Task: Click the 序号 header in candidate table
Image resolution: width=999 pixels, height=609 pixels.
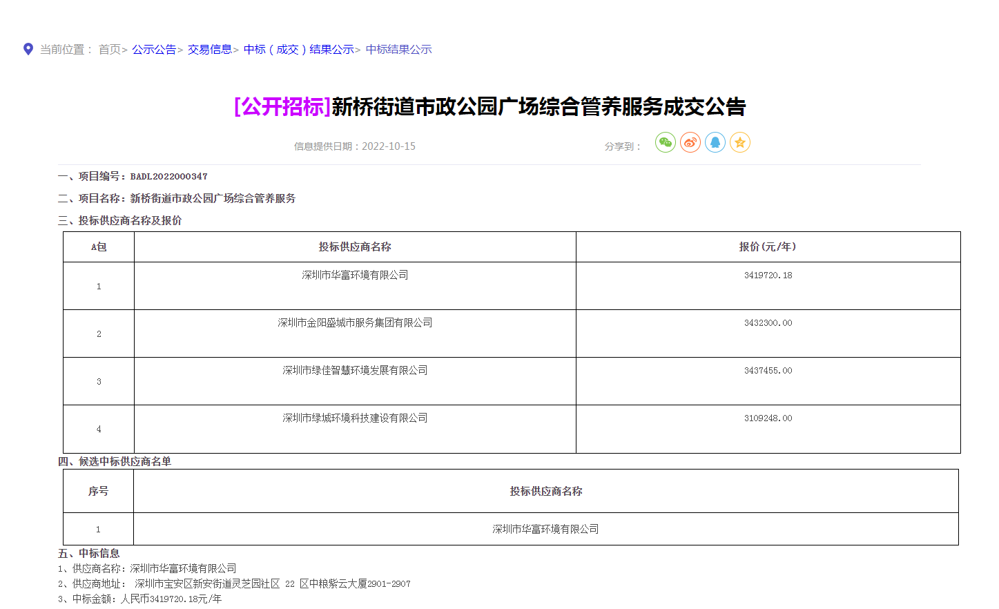Action: click(98, 492)
